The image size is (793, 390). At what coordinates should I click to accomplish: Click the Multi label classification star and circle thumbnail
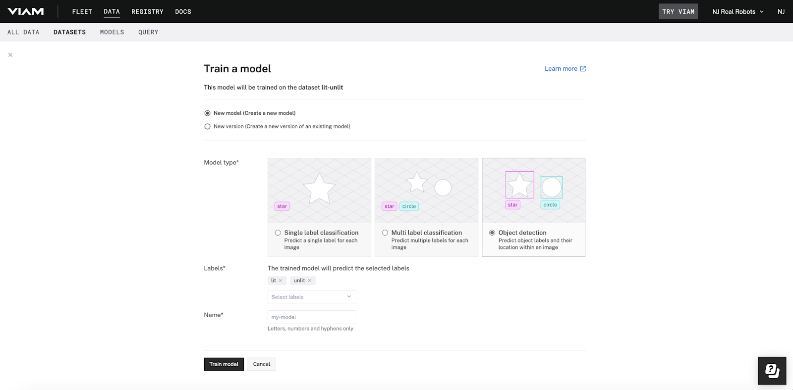point(427,191)
